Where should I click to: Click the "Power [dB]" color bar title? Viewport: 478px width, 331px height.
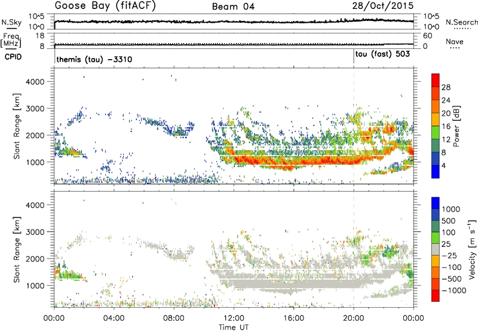coord(456,126)
